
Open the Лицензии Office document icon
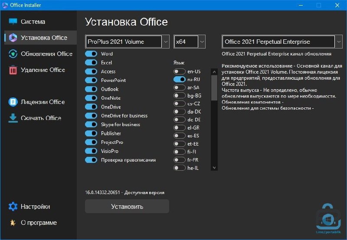click(x=13, y=102)
